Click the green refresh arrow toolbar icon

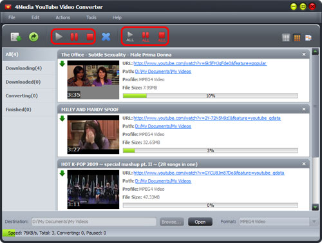(x=33, y=37)
